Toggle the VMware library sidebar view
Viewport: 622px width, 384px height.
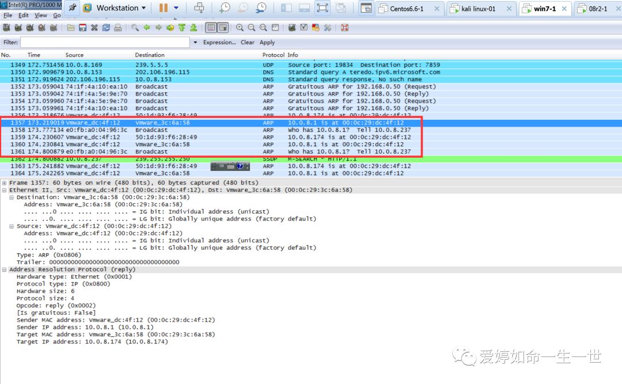click(x=286, y=8)
